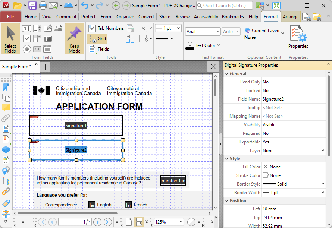This screenshot has height=228, width=332.
Task: Click the Field Name value Signature2
Action: (273, 99)
